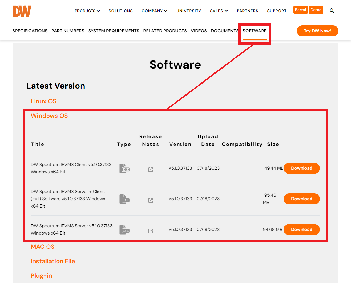351x283 pixels.
Task: Click the DW logo in header
Action: 22,11
